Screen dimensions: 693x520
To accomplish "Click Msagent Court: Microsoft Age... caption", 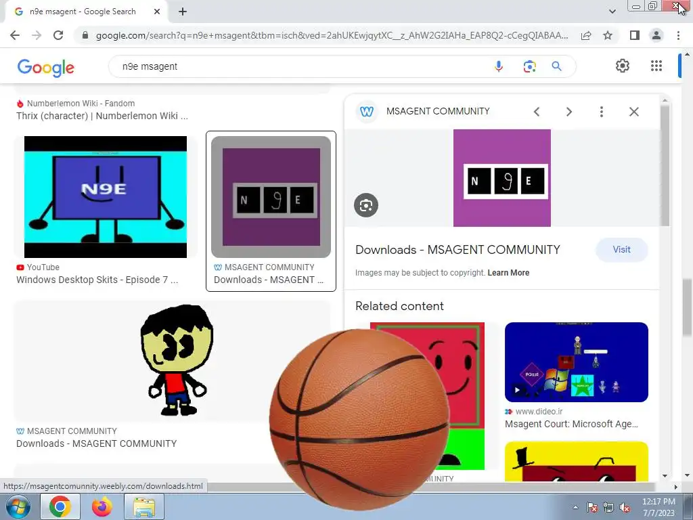I will 571,424.
